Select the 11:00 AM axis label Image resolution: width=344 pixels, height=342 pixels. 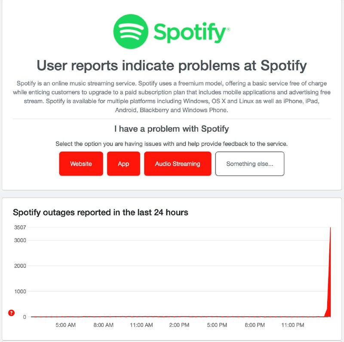tap(141, 325)
